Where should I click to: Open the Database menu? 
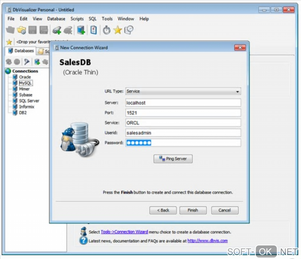(56, 19)
